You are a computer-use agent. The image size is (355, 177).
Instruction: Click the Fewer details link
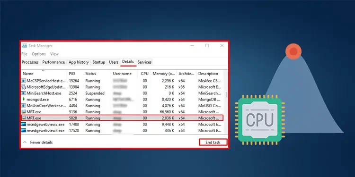click(41, 142)
